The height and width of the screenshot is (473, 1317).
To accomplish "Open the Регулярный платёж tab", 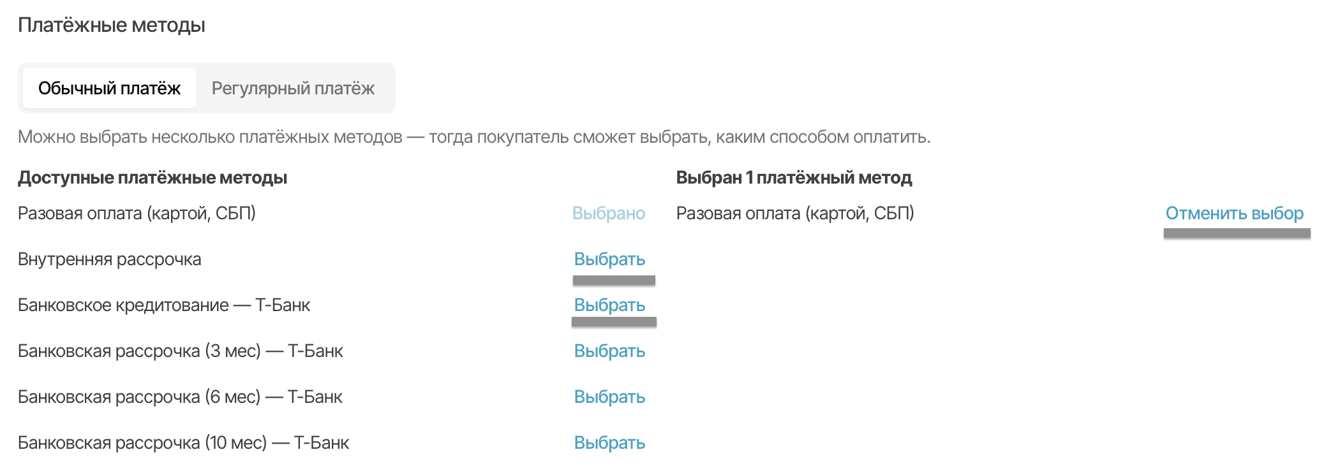I will (x=293, y=88).
